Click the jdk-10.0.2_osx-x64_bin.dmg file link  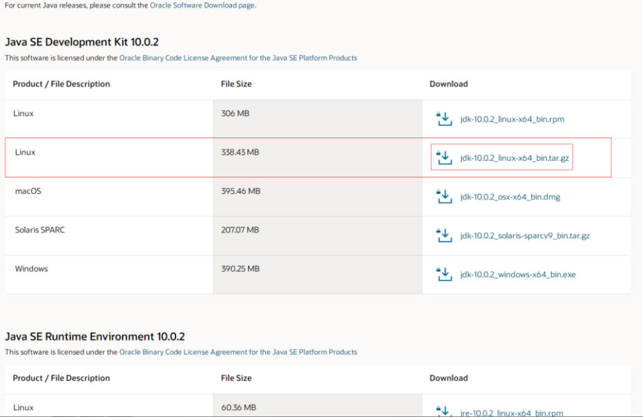click(x=510, y=197)
